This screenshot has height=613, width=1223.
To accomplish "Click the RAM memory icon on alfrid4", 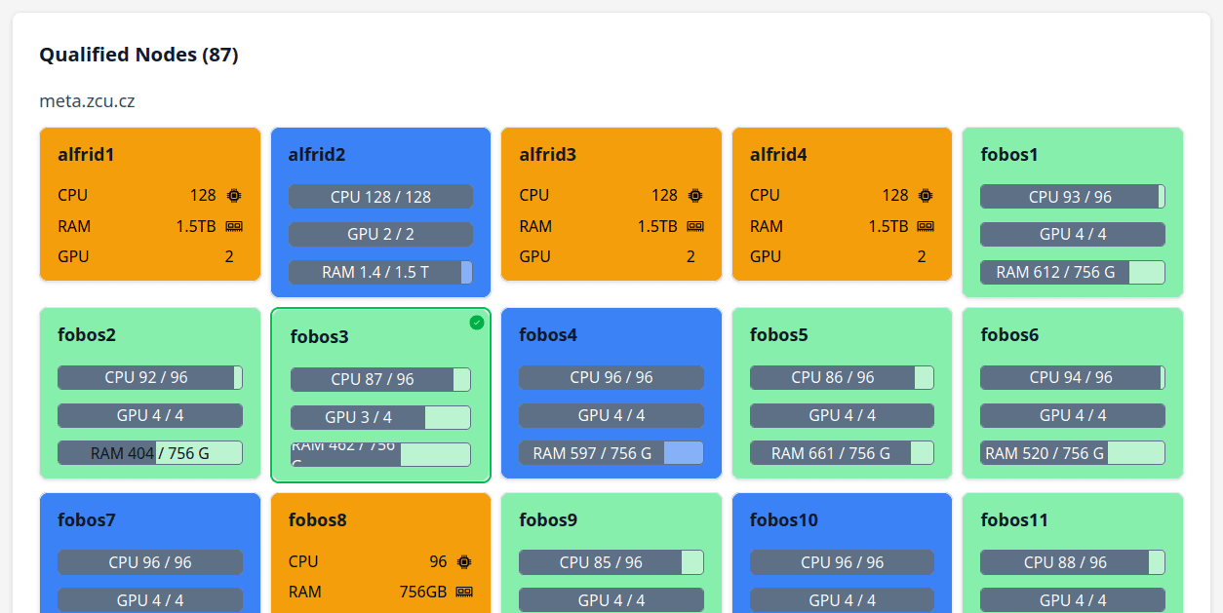I will point(926,226).
